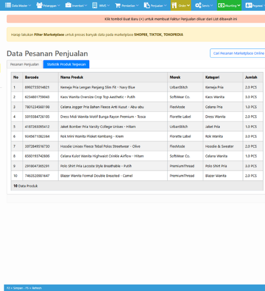Image resolution: width=265 pixels, height=291 pixels.
Task: Click the Servis gears icon
Action: [198, 5]
